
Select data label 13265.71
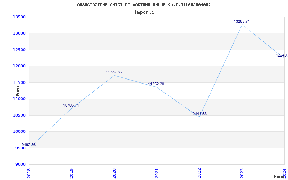pos(242,21)
